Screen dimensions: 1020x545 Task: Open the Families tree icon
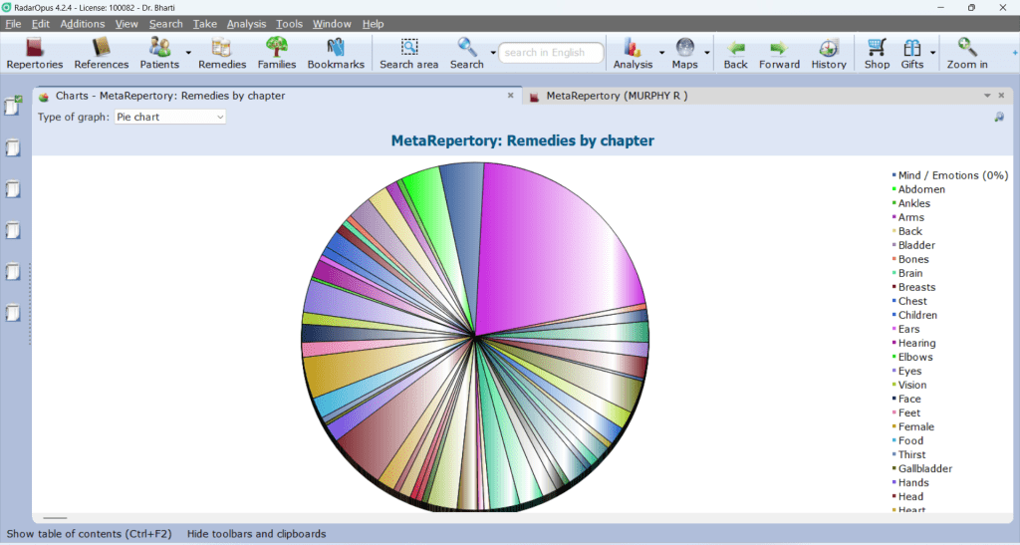[277, 54]
